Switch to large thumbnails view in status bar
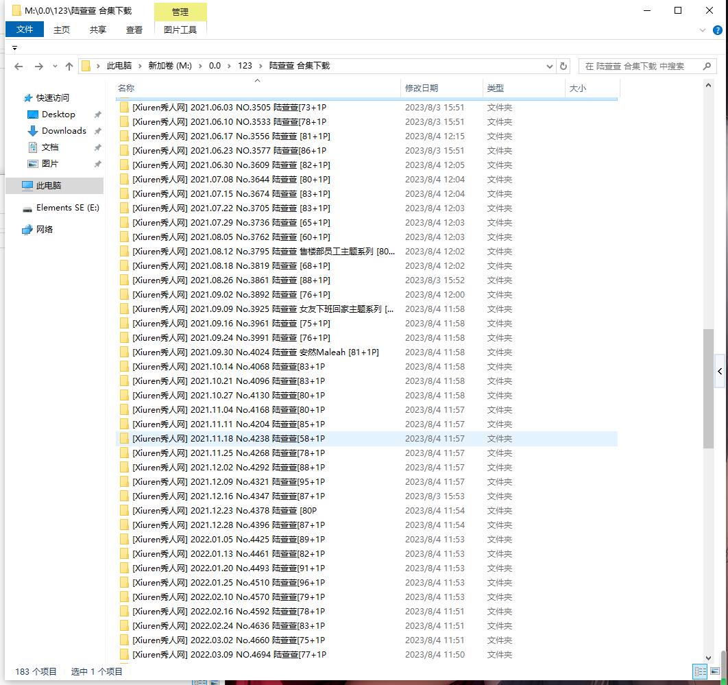The image size is (728, 685). click(715, 671)
